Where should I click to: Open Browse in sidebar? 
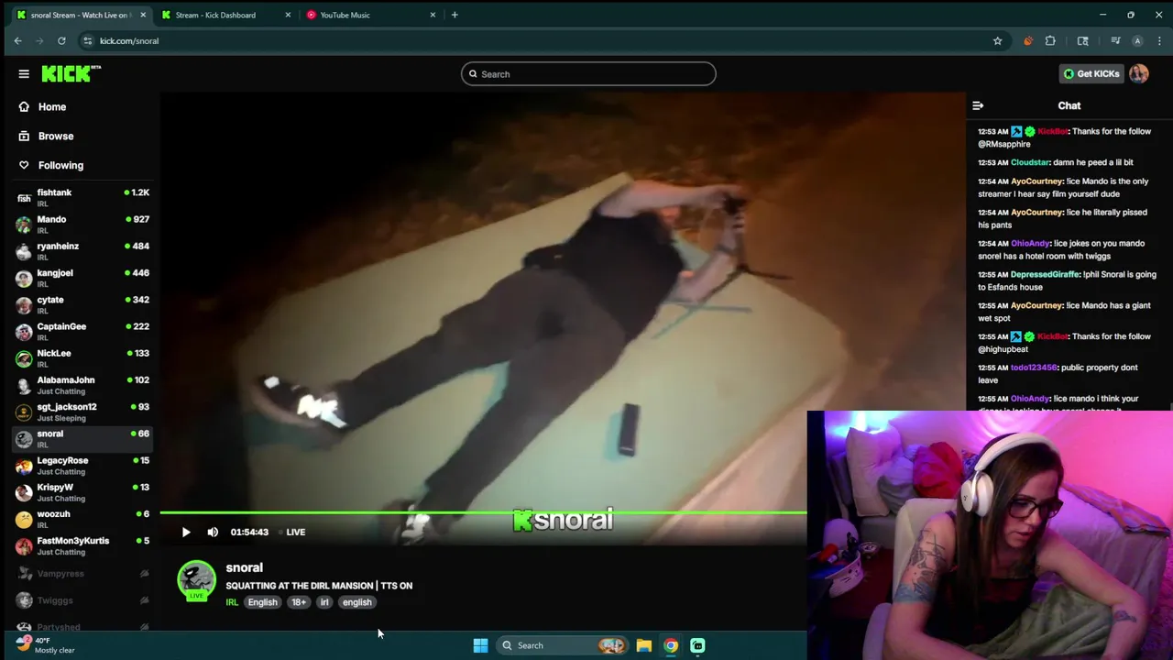(x=47, y=136)
